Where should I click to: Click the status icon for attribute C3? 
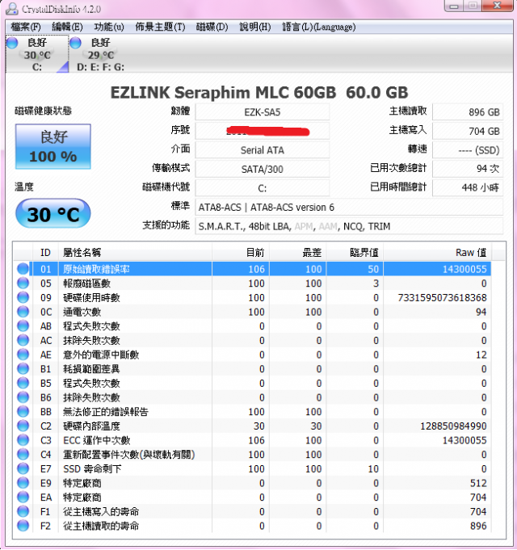point(23,440)
